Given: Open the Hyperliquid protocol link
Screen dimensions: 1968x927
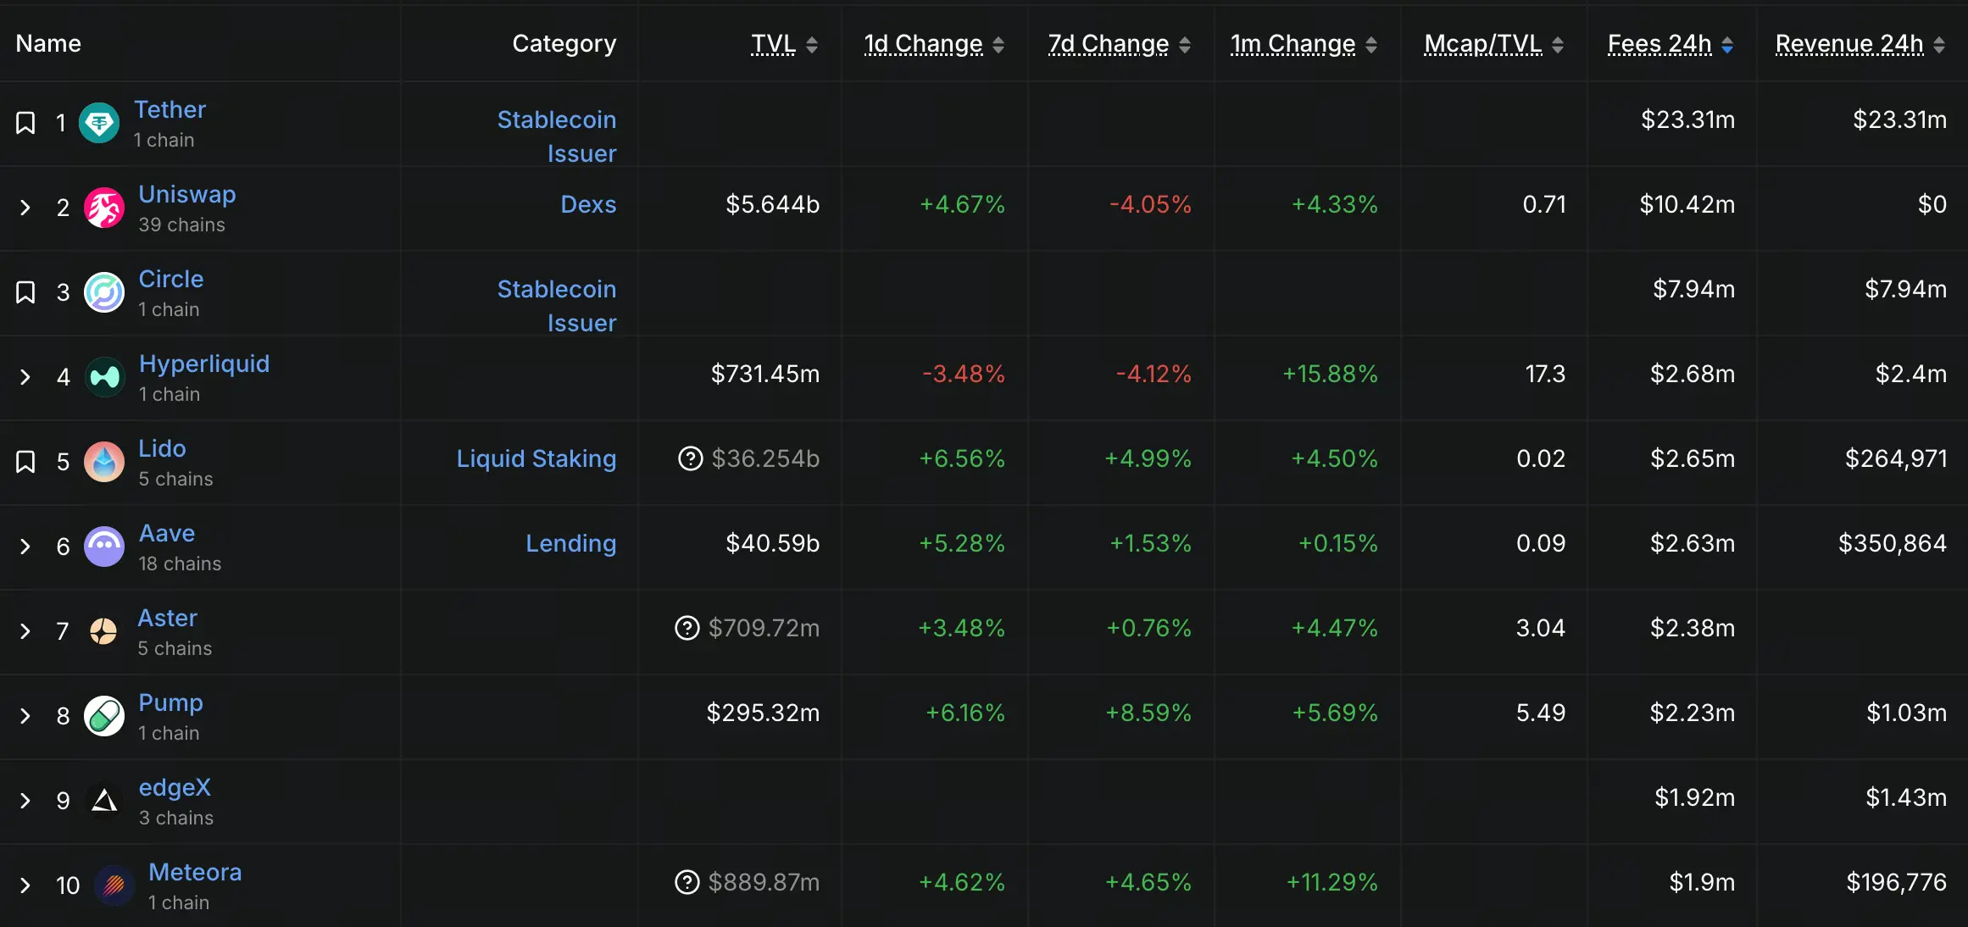Looking at the screenshot, I should [x=203, y=364].
